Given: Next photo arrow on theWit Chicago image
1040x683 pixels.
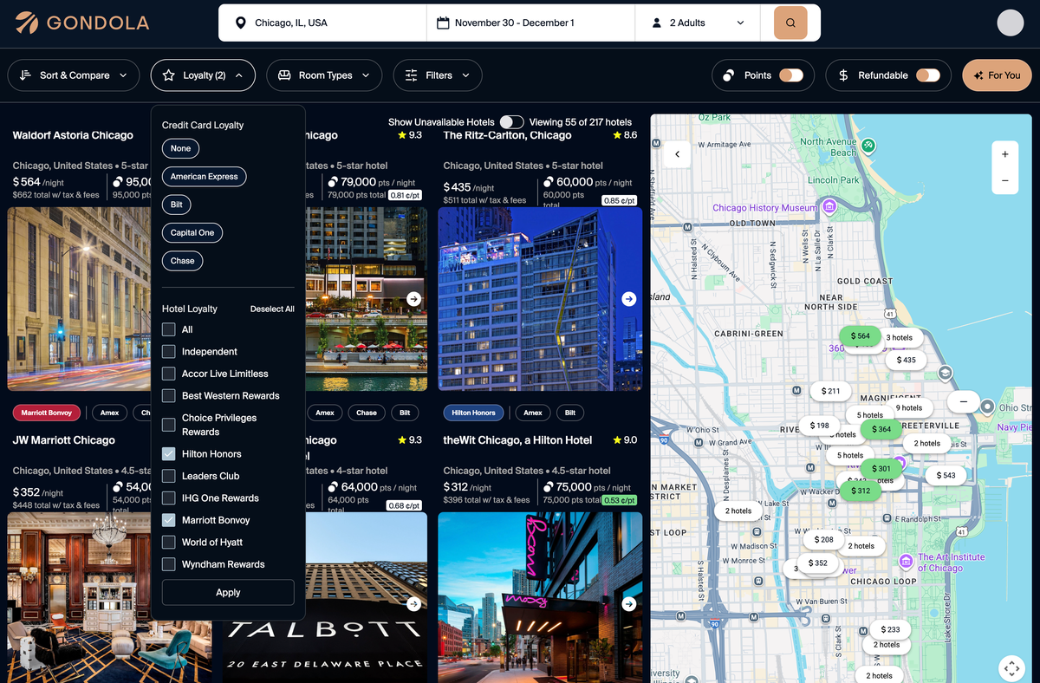Looking at the screenshot, I should (x=629, y=604).
